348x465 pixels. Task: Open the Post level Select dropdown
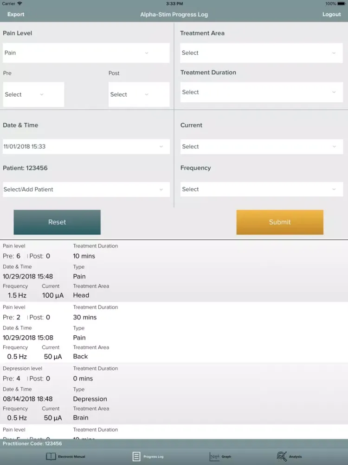pos(139,94)
